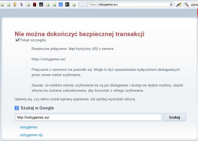Open the red T bookmark icon
The height and width of the screenshot is (141, 198).
click(x=34, y=5)
